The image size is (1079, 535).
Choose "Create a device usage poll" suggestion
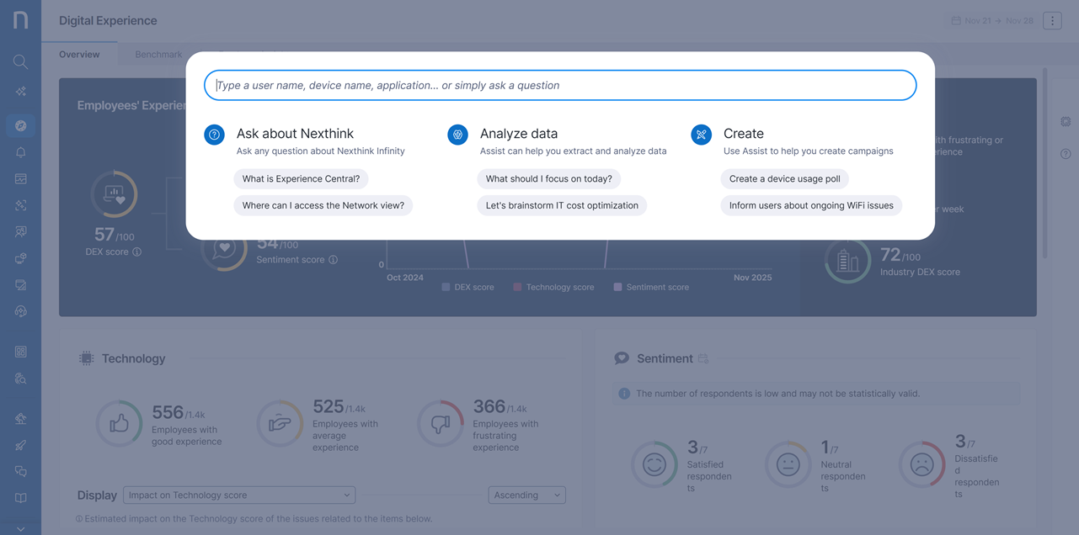[x=784, y=179]
